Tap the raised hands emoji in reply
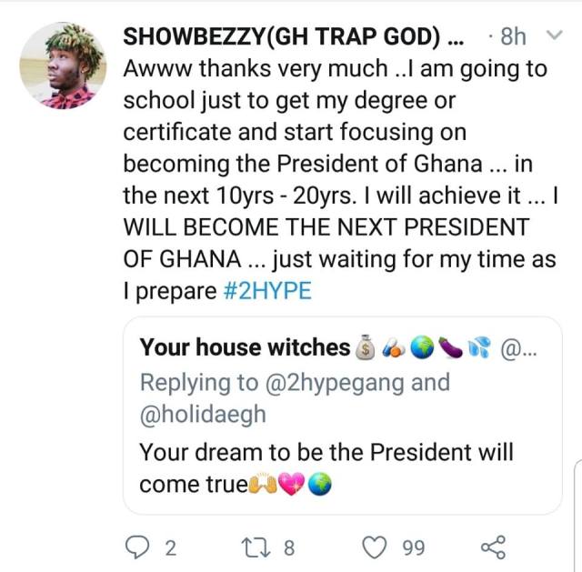 (262, 486)
